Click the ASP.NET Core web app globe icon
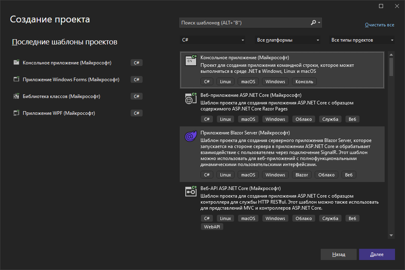Viewport: 405px width, 270px height. pyautogui.click(x=191, y=98)
